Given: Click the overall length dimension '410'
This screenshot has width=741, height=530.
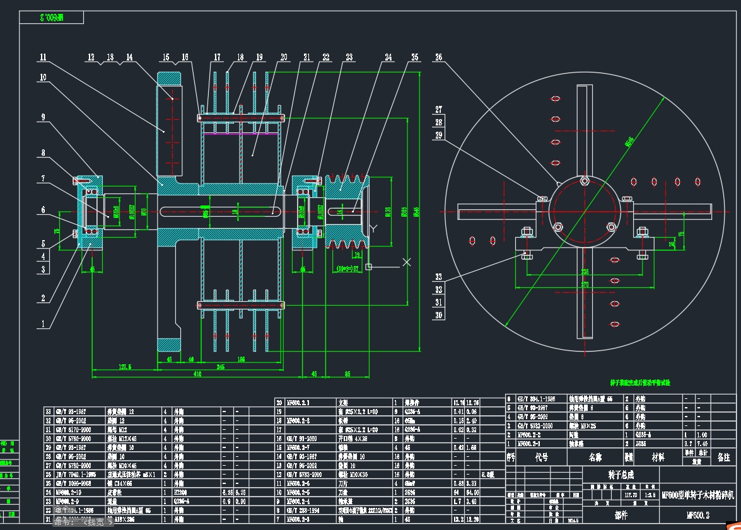Looking at the screenshot, I should [197, 374].
